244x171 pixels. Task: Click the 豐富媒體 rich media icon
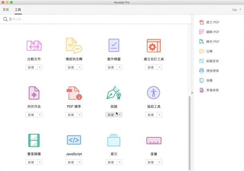(34, 140)
